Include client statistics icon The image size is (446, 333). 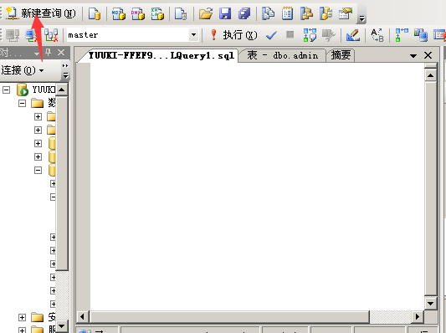point(421,35)
